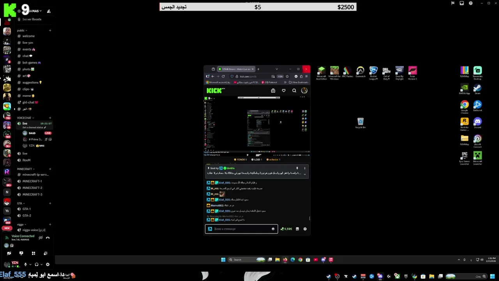This screenshot has width=499, height=281.
Task: Collapse the VOICECHAT category
Action: click(x=25, y=118)
